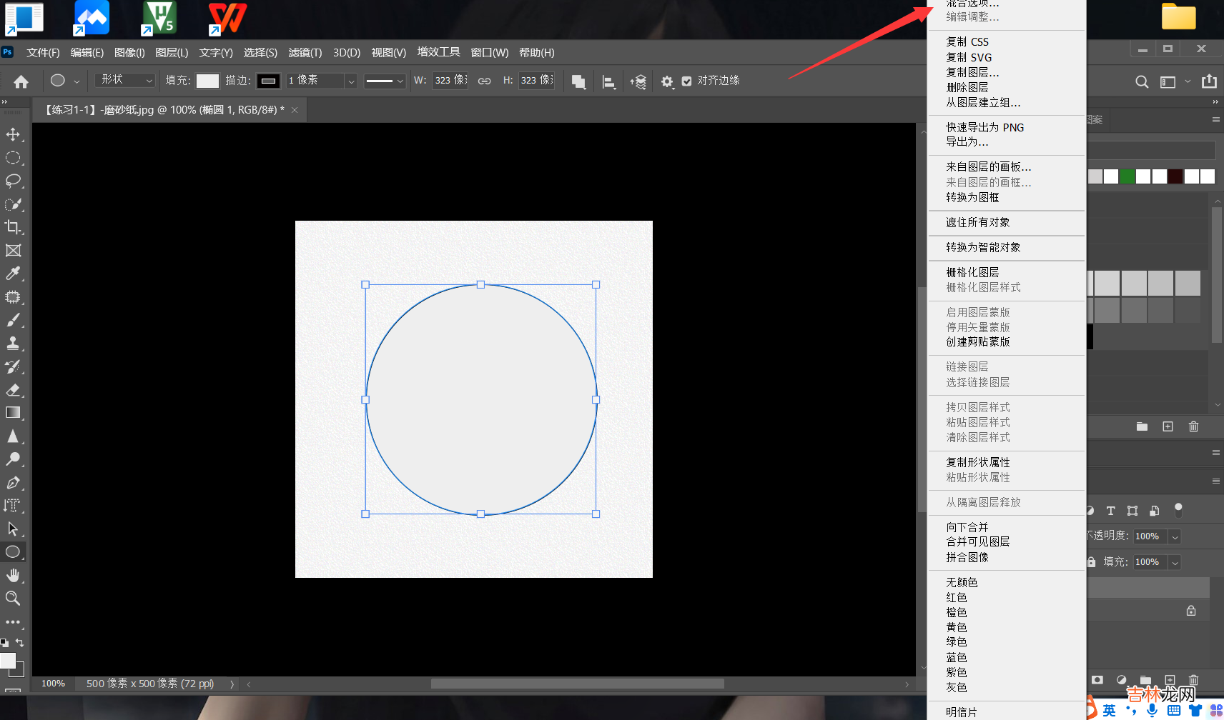Open path operations icon in options bar
Screen dimensions: 1224x720
579,81
